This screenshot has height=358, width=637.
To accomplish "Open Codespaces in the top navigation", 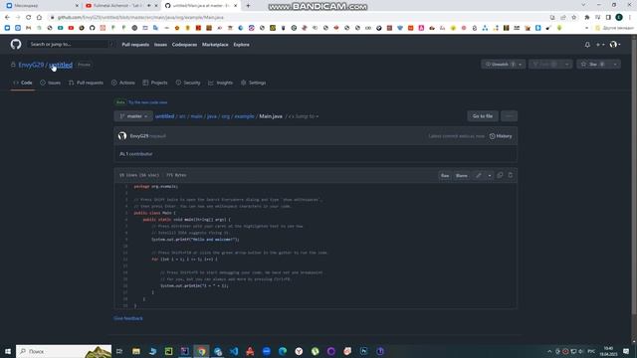I will coord(184,45).
